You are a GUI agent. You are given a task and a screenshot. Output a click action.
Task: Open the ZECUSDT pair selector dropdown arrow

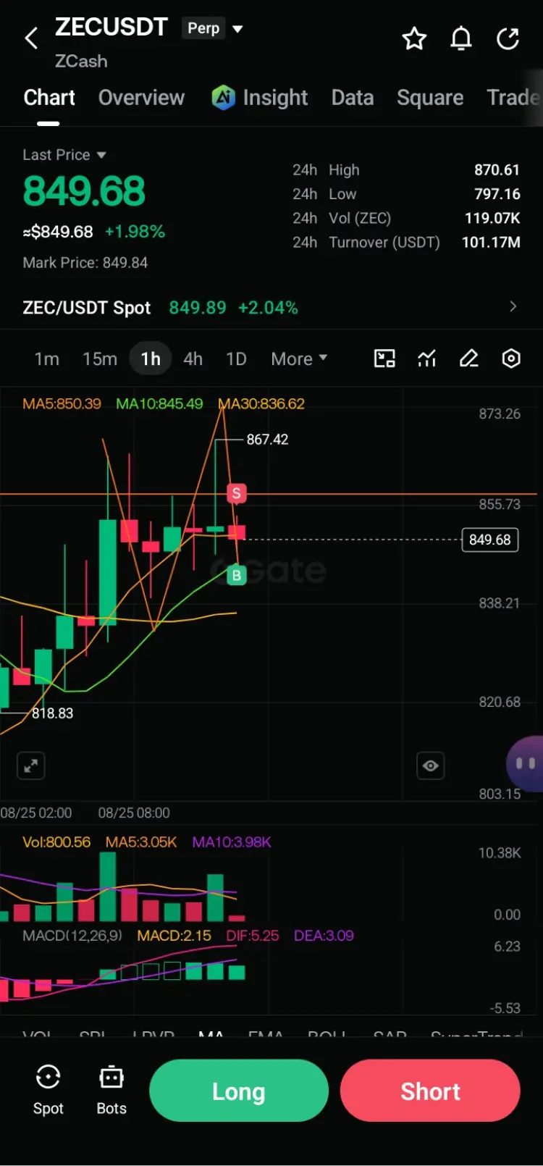tap(237, 29)
